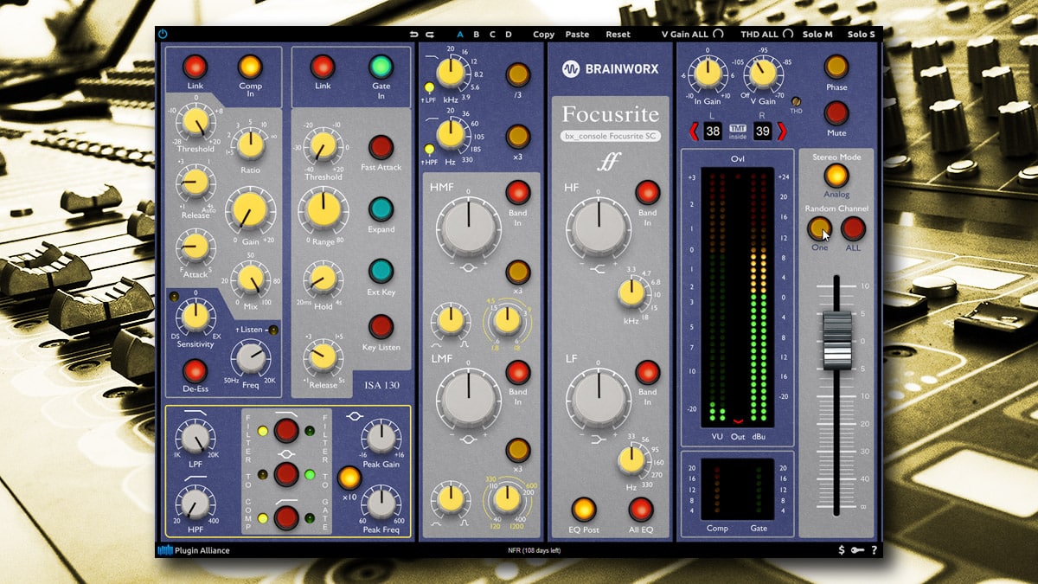The height and width of the screenshot is (584, 1038).
Task: Click the Plugin Alliance logo
Action: click(x=194, y=550)
